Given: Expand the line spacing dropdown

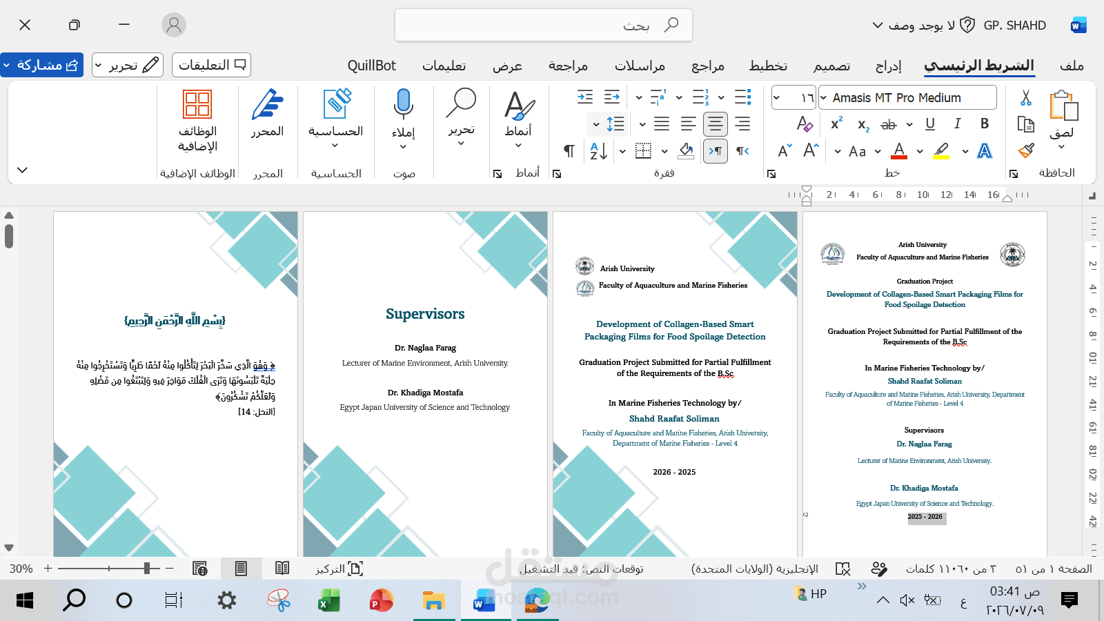Looking at the screenshot, I should click(595, 124).
